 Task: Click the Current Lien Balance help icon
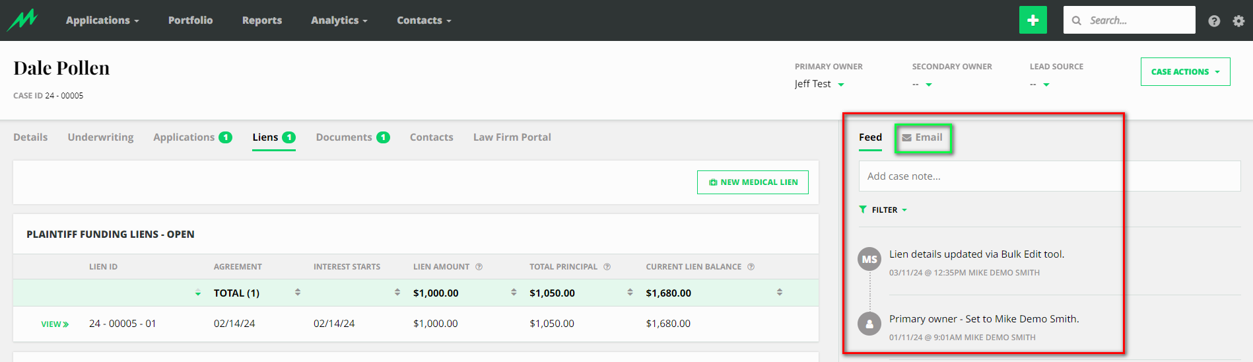pos(751,267)
